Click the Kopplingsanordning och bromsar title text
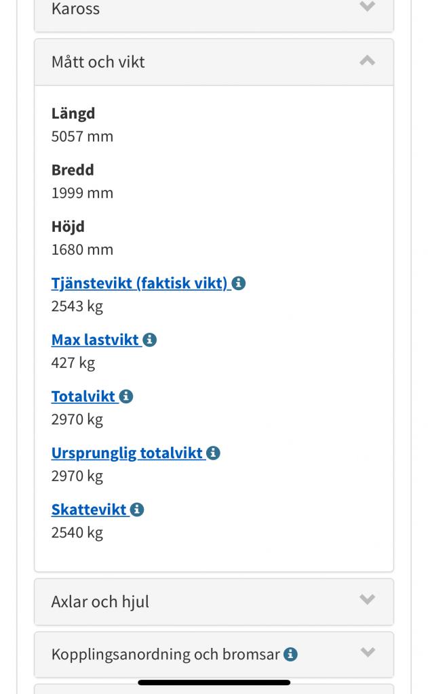428x694 pixels. click(166, 655)
